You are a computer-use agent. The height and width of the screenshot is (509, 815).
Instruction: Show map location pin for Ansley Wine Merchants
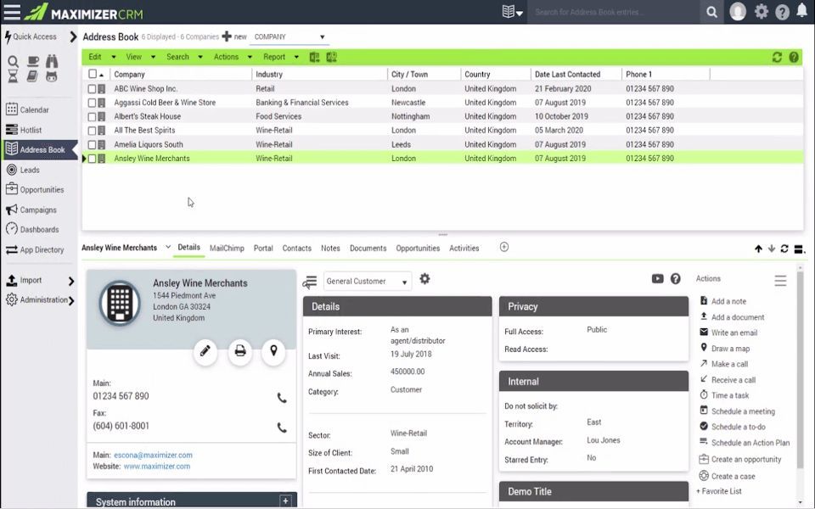point(274,351)
